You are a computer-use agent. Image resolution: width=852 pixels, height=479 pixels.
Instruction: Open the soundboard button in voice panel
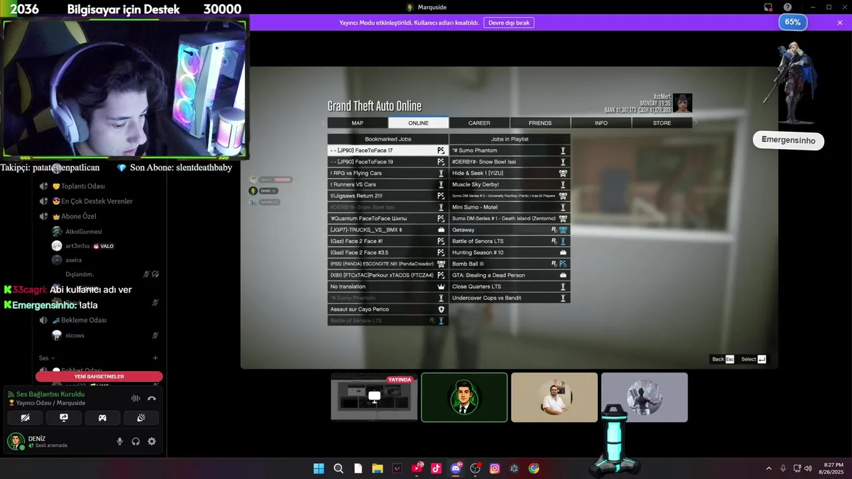[141, 418]
